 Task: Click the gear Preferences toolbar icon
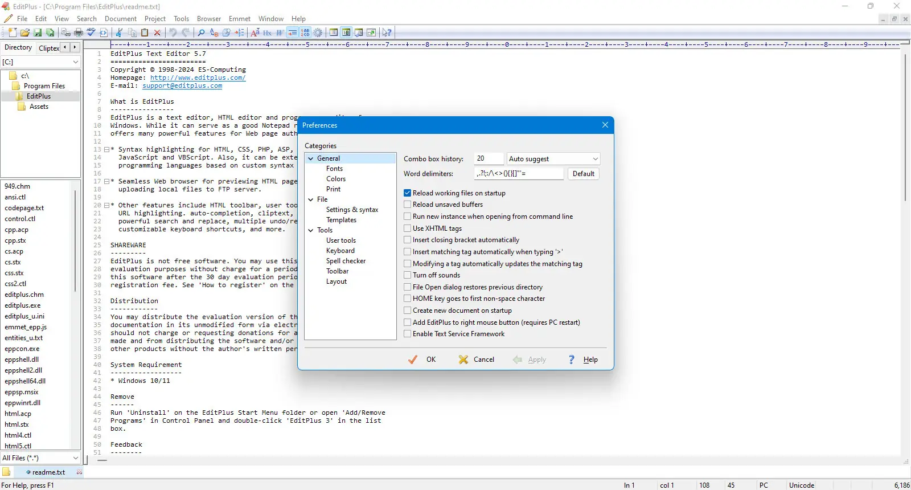318,32
